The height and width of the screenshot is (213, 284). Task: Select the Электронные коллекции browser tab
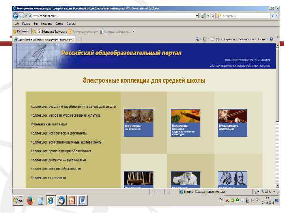point(44,39)
